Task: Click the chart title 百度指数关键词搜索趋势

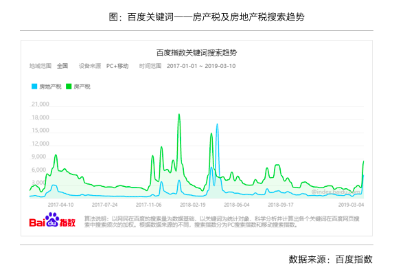Action: (x=196, y=53)
